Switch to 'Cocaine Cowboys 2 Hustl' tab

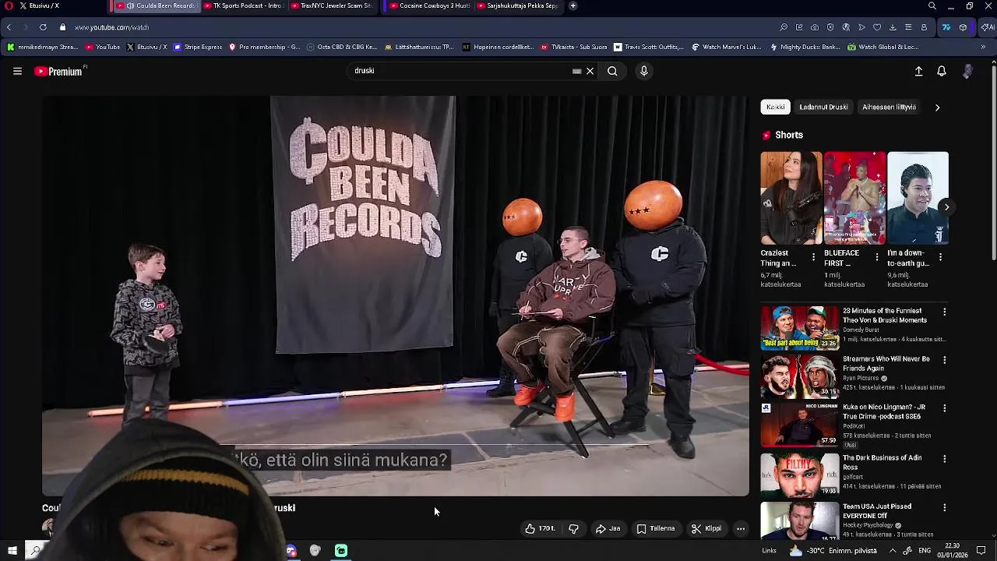(429, 6)
